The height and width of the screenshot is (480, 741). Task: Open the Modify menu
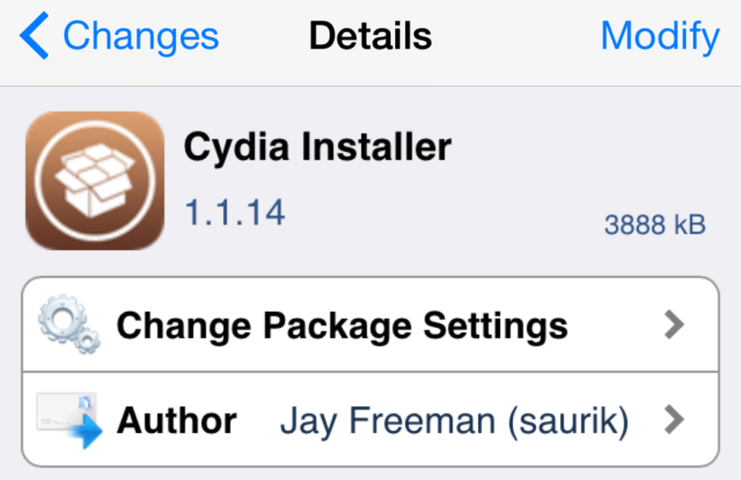coord(660,37)
